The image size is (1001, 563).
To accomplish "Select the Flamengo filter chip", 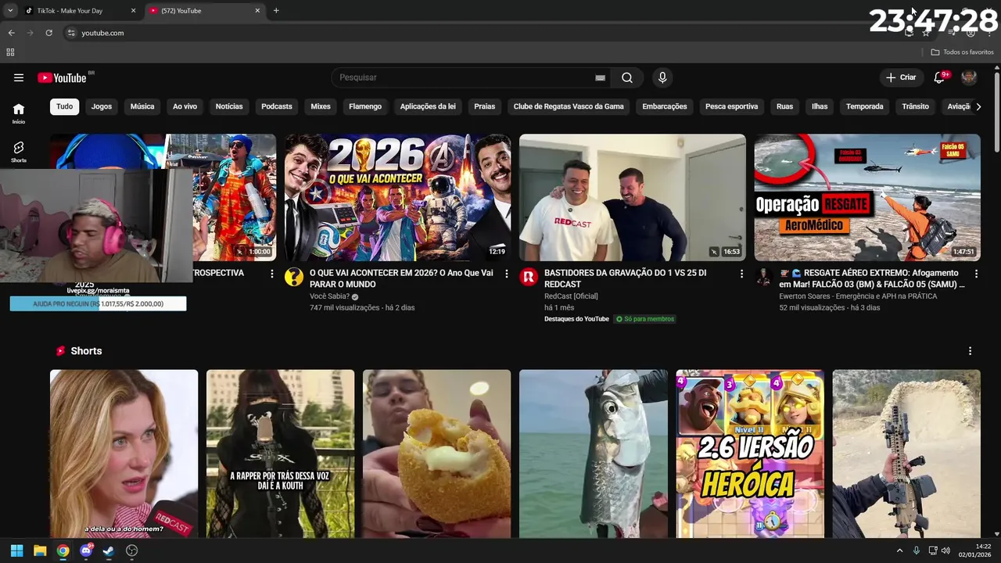I will 365,106.
